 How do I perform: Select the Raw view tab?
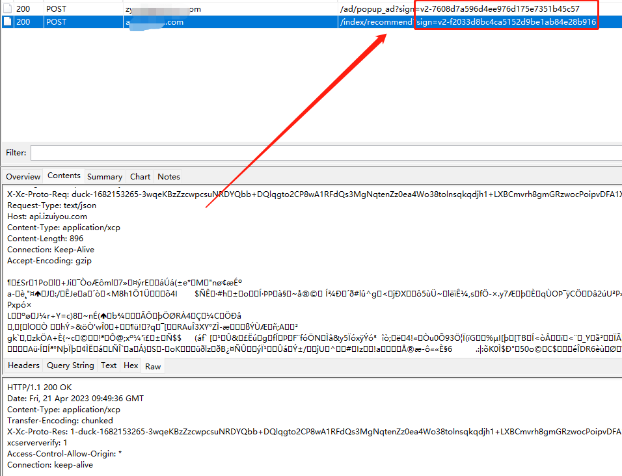coord(153,367)
